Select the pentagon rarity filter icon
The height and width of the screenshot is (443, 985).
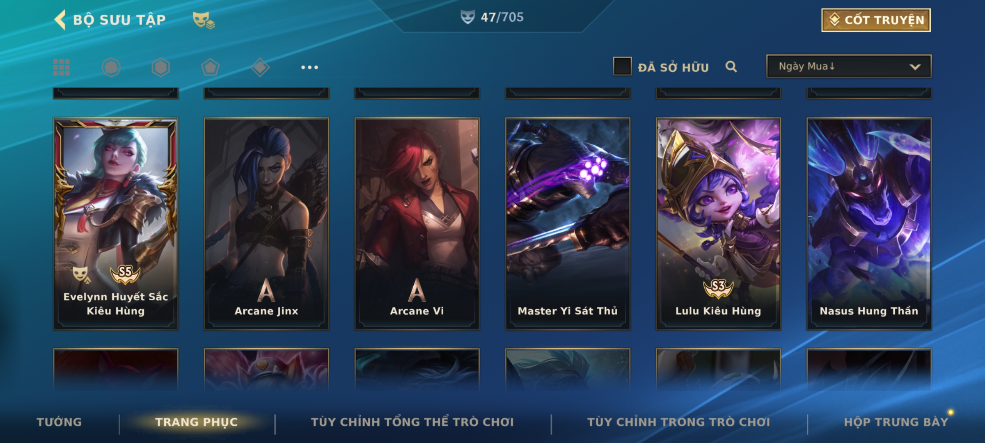pyautogui.click(x=211, y=67)
